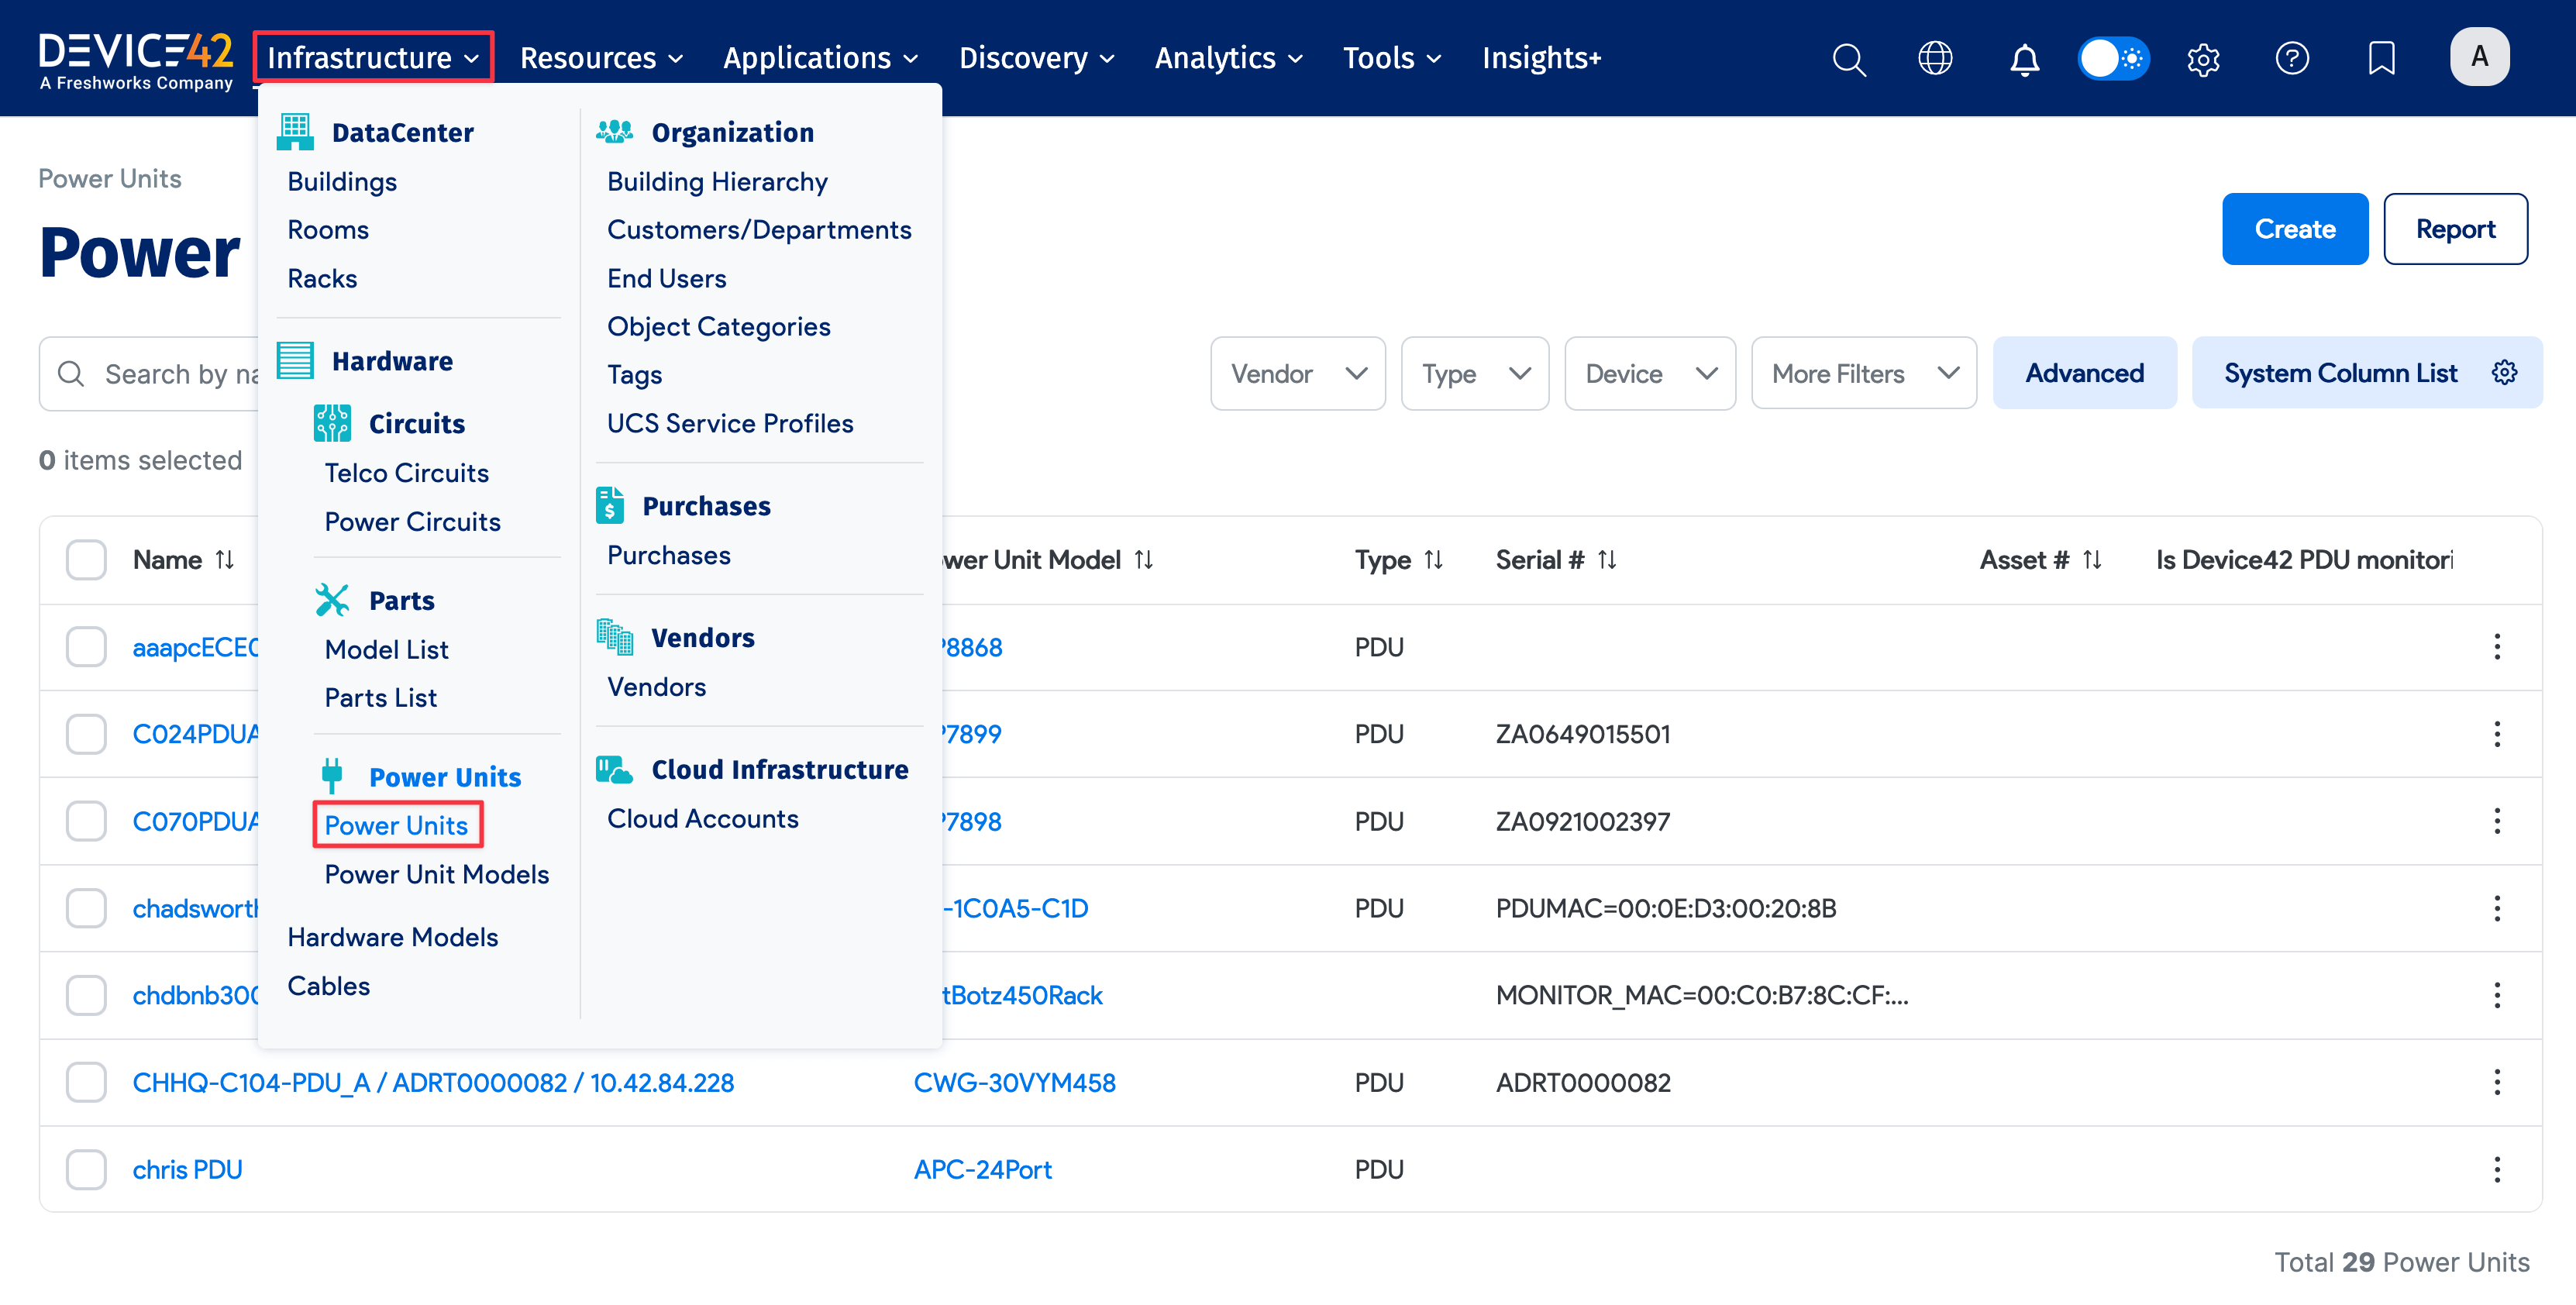Viewport: 2576px width, 1305px height.
Task: Select Power Unit Models menu item
Action: (x=436, y=874)
